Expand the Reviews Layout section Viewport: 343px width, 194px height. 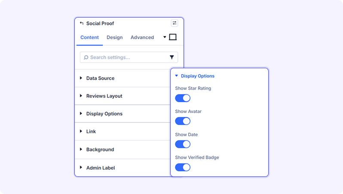pyautogui.click(x=122, y=96)
